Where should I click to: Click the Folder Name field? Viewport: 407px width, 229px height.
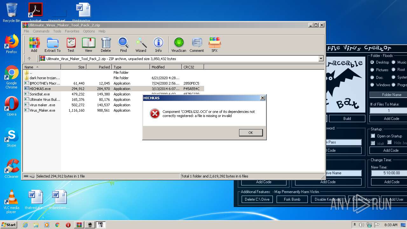[389, 95]
